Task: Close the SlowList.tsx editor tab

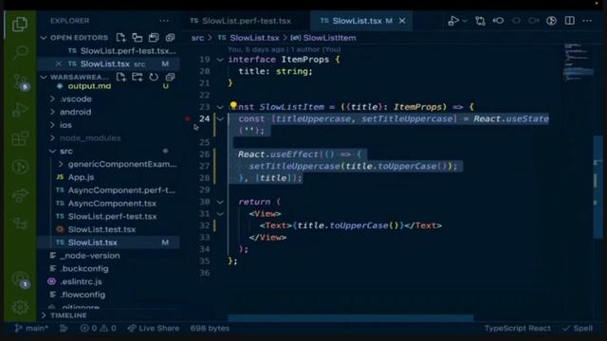Action: (402, 21)
